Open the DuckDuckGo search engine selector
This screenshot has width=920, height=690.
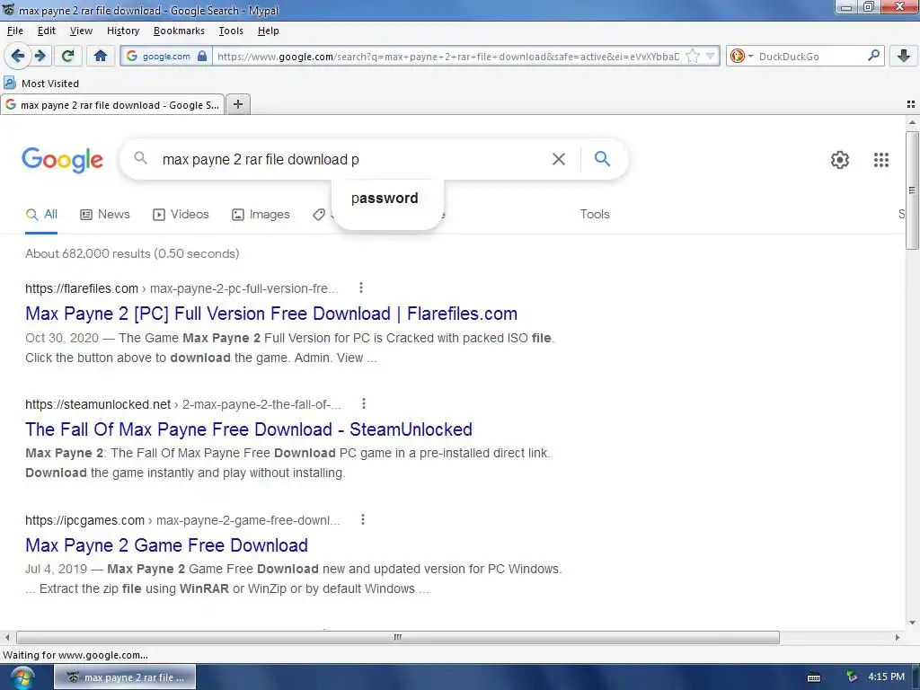(741, 56)
